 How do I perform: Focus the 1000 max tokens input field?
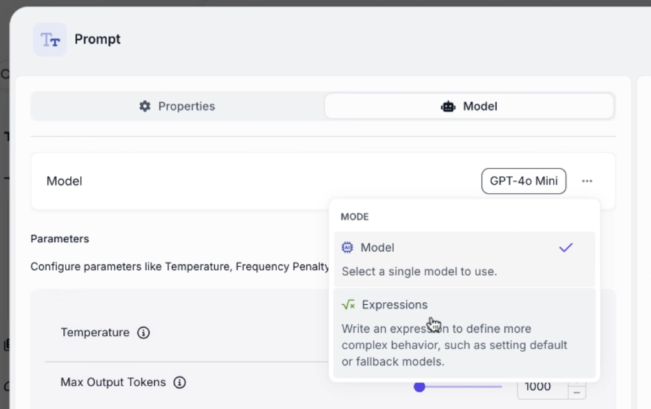pos(540,386)
